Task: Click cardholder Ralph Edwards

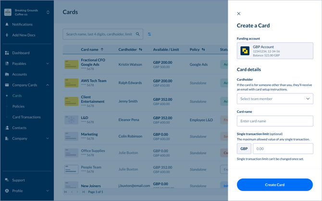Action: (130, 83)
